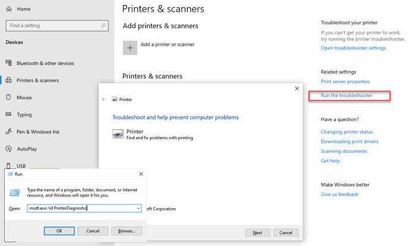
Task: Click the Pen & Windows Ink icon
Action: [x=9, y=132]
